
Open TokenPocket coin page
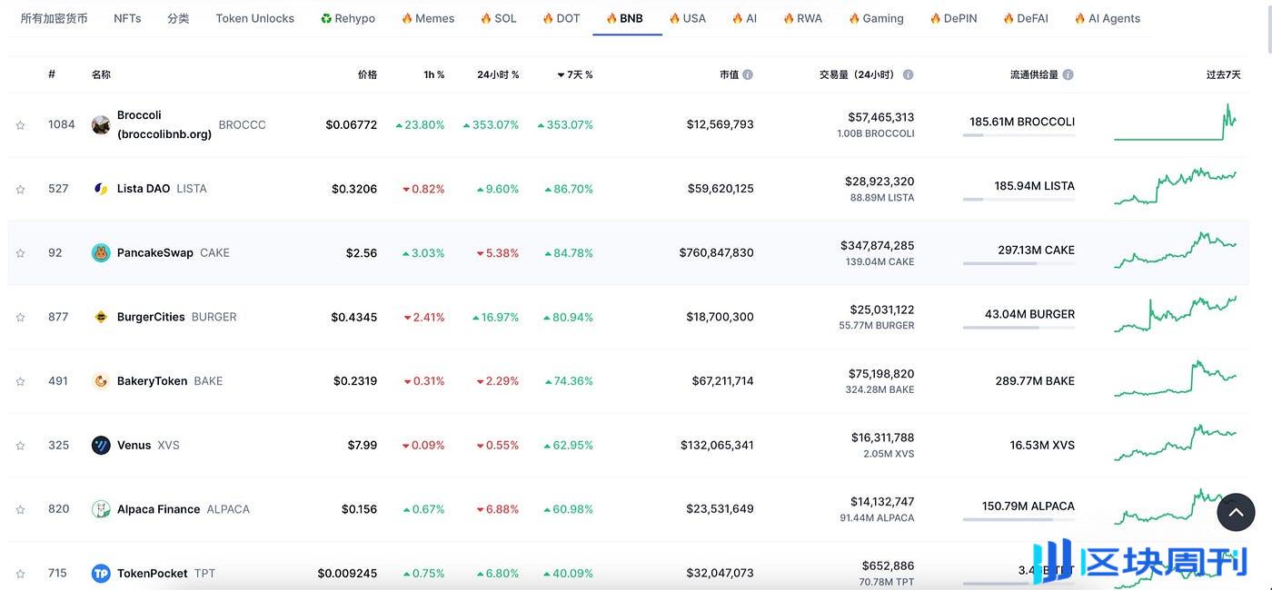153,574
